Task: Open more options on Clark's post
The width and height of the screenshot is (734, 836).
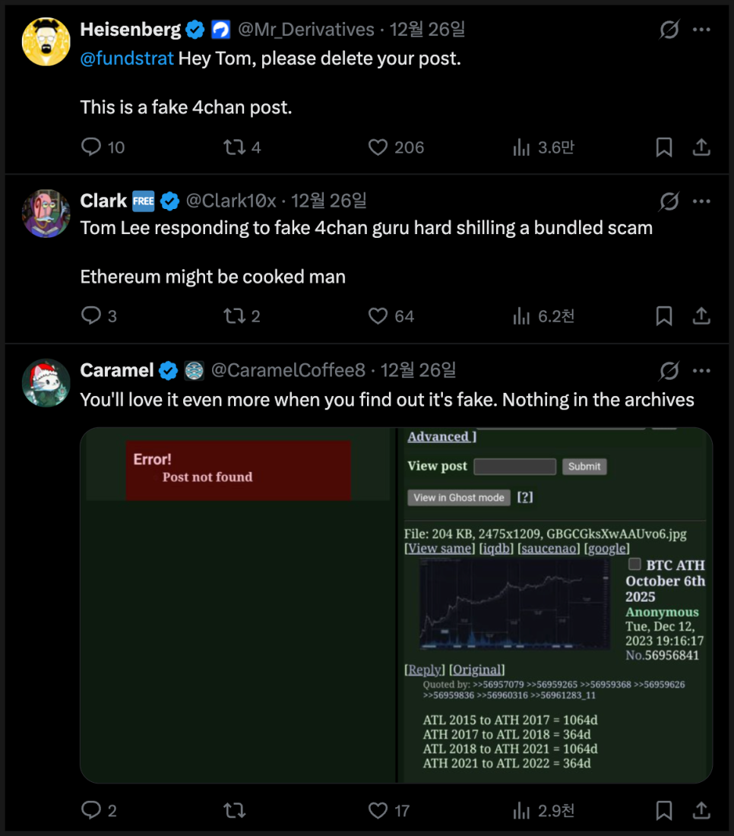Action: [701, 201]
